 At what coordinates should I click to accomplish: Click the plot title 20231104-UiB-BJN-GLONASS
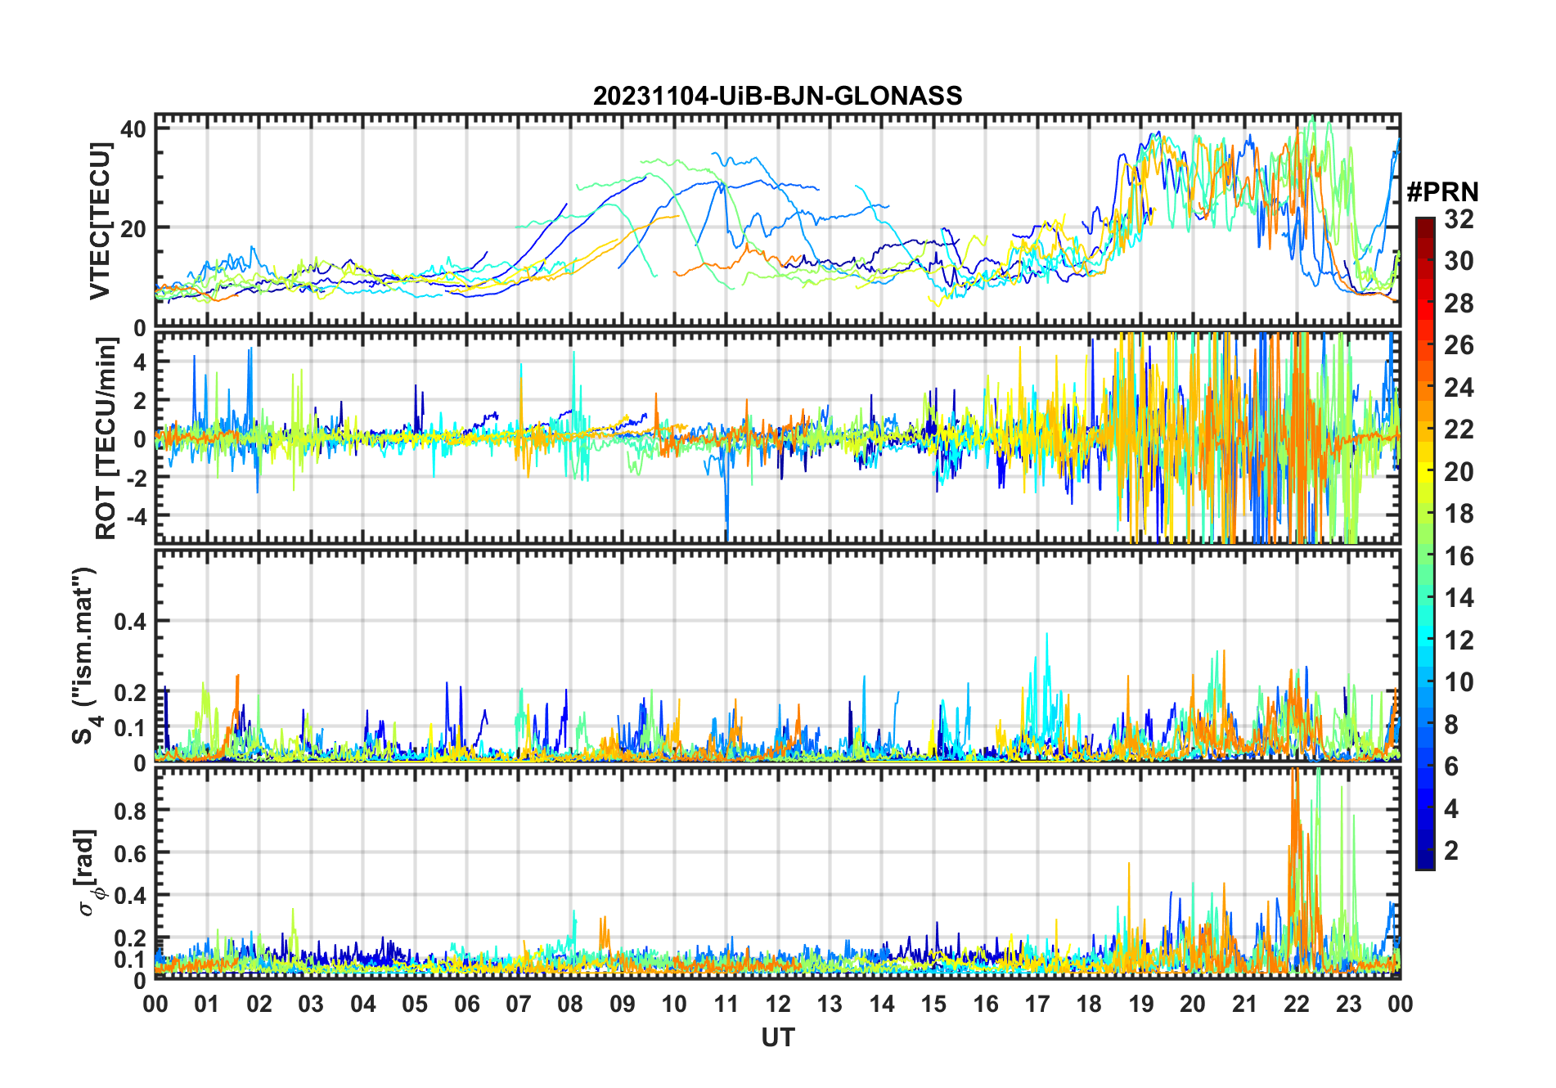777,96
